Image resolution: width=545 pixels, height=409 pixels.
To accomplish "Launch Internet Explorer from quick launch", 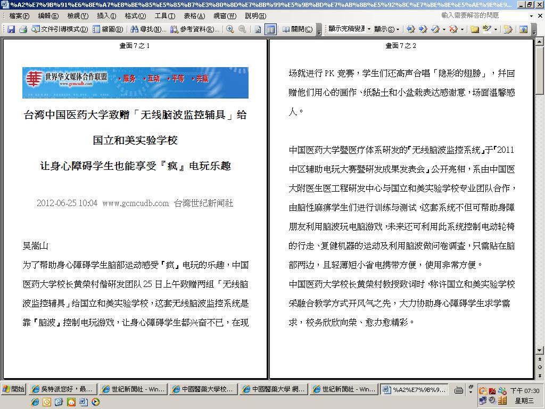I will 35,403.
